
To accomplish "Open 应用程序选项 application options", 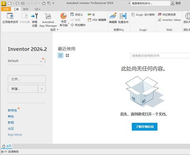I will (10, 18).
